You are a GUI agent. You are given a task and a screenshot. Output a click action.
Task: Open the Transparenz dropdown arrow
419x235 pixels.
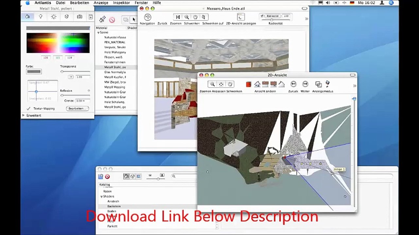click(71, 77)
